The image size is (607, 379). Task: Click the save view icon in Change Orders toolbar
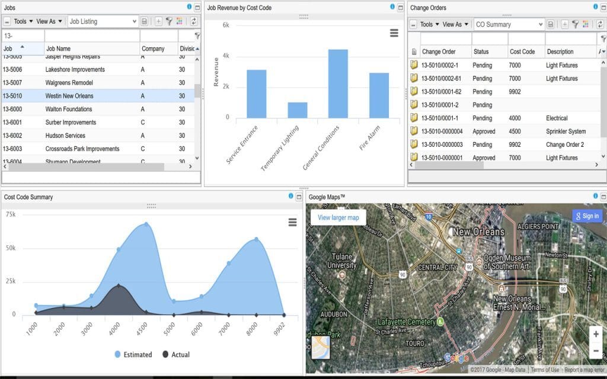tap(551, 24)
